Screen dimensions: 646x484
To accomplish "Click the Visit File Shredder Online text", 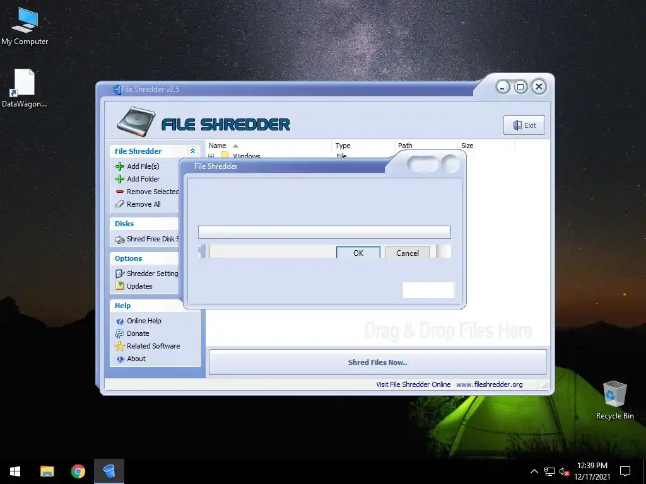I will [413, 384].
